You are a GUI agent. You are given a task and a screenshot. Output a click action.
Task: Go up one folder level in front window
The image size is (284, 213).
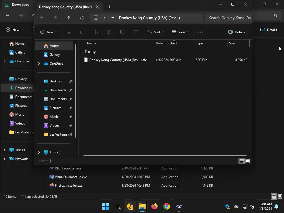pyautogui.click(x=68, y=18)
